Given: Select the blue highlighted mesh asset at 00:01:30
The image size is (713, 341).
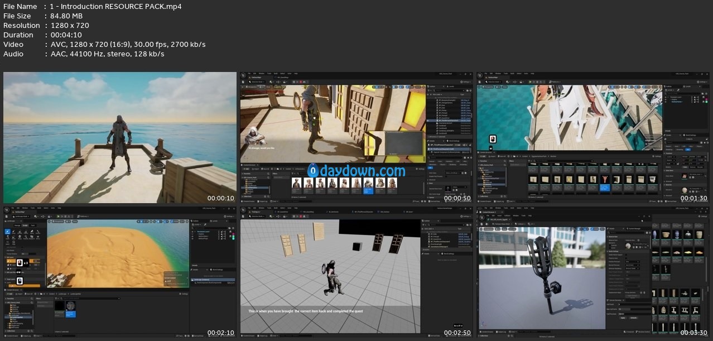Looking at the screenshot, I should click(x=605, y=182).
